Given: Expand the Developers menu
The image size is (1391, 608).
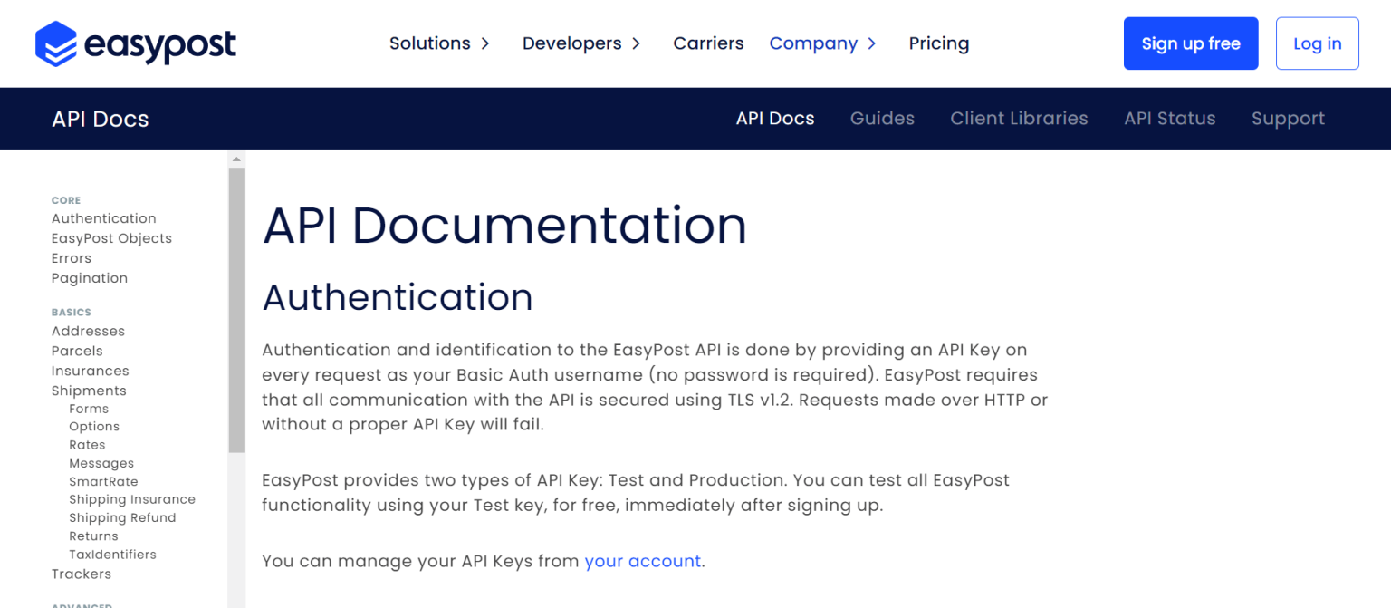Looking at the screenshot, I should (572, 43).
